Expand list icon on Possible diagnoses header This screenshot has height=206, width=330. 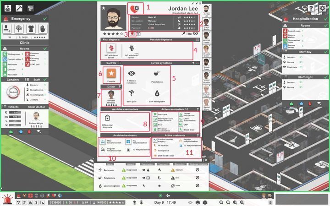pyautogui.click(x=198, y=39)
